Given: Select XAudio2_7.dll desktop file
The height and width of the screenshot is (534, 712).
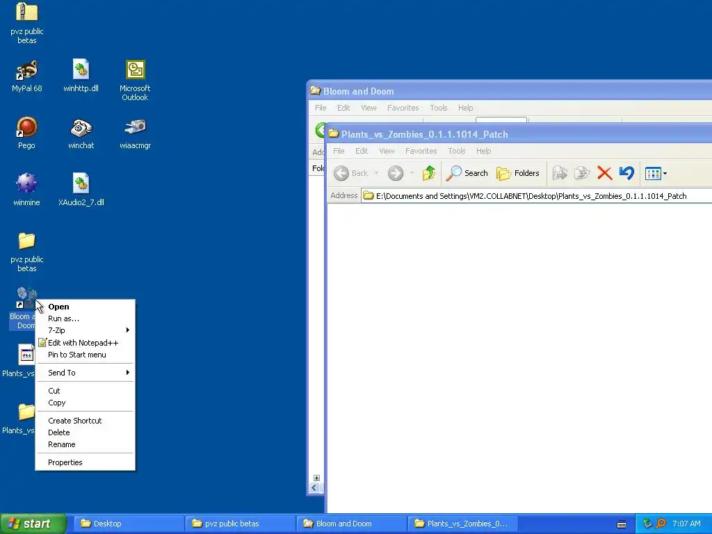Looking at the screenshot, I should pyautogui.click(x=81, y=184).
